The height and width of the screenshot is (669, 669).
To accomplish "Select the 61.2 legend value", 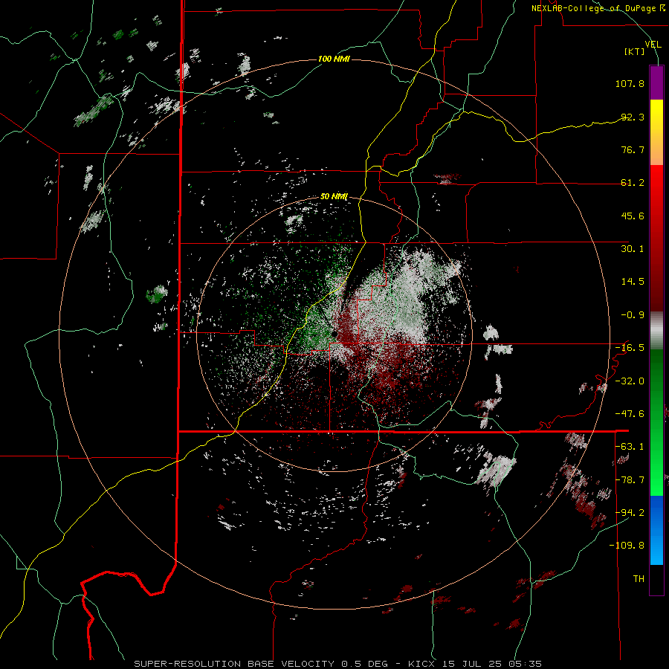I will point(633,183).
